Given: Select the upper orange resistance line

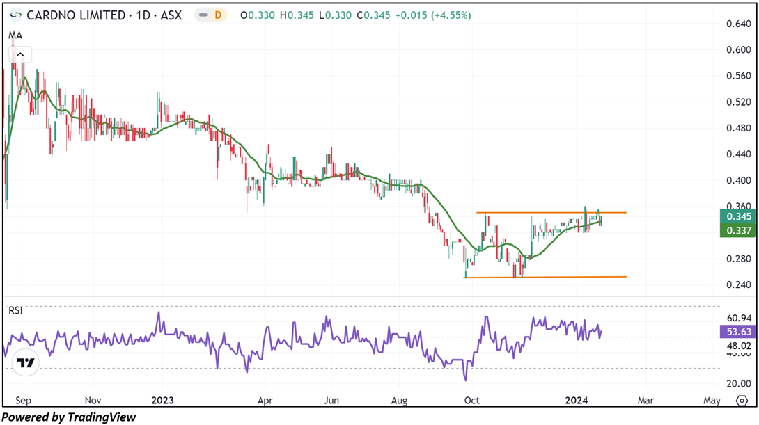Looking at the screenshot, I should click(550, 212).
